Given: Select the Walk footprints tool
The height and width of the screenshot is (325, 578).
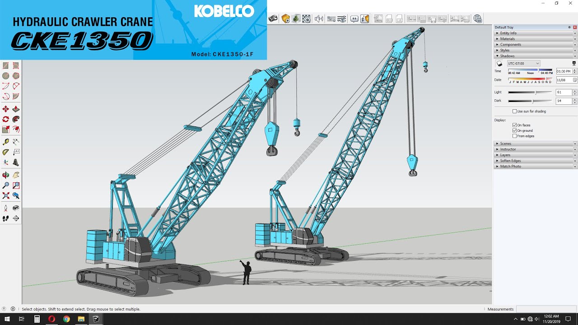Looking at the screenshot, I should point(5,218).
